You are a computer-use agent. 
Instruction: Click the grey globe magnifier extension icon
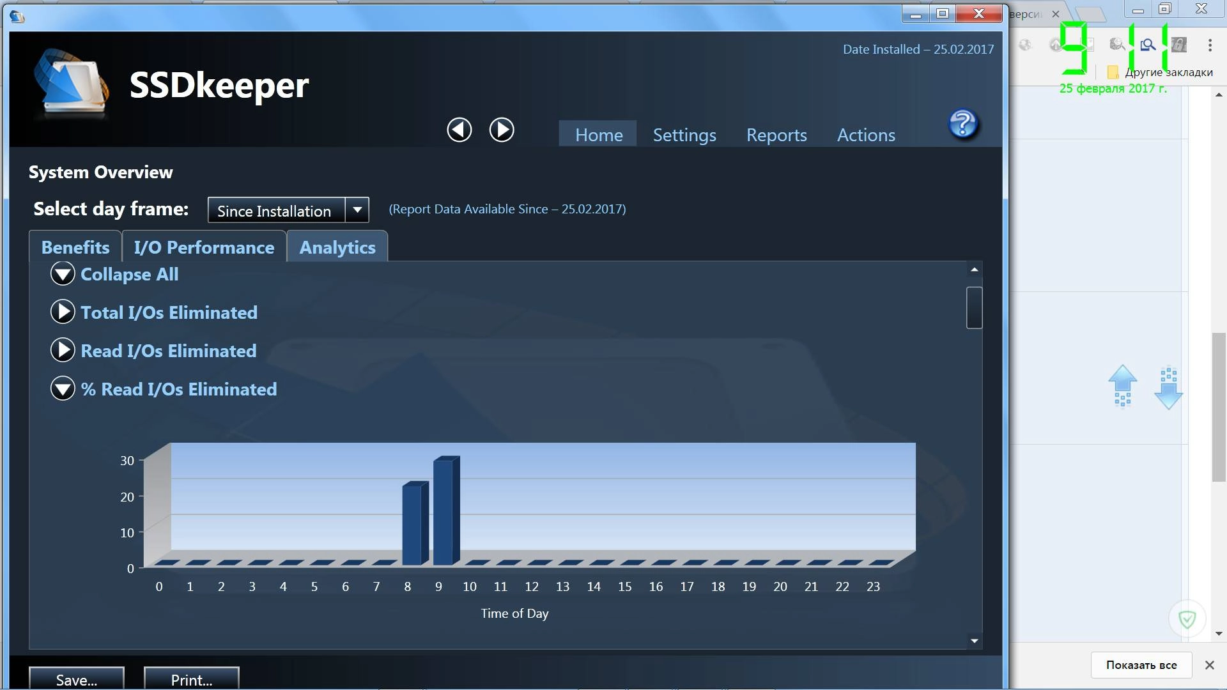pyautogui.click(x=1117, y=45)
